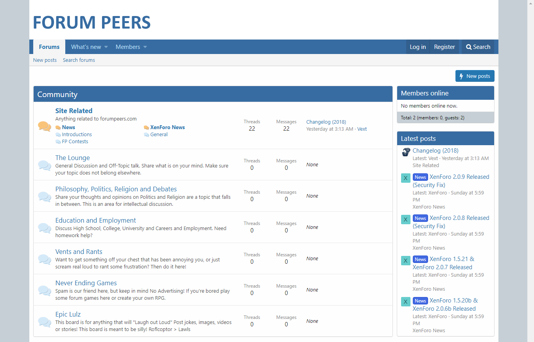This screenshot has width=534, height=342.
Task: Click XenForo avatar beside 2.0.9 Released post
Action: coord(406,178)
